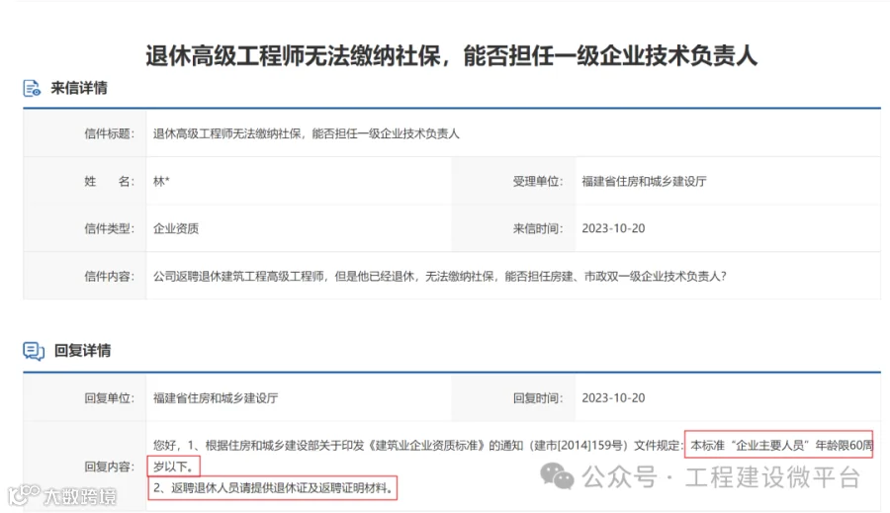Click the 受理单位 label

(538, 182)
